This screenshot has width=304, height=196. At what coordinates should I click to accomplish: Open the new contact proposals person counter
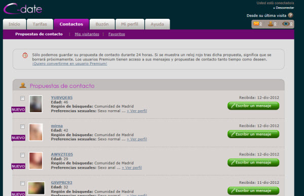tap(272, 24)
